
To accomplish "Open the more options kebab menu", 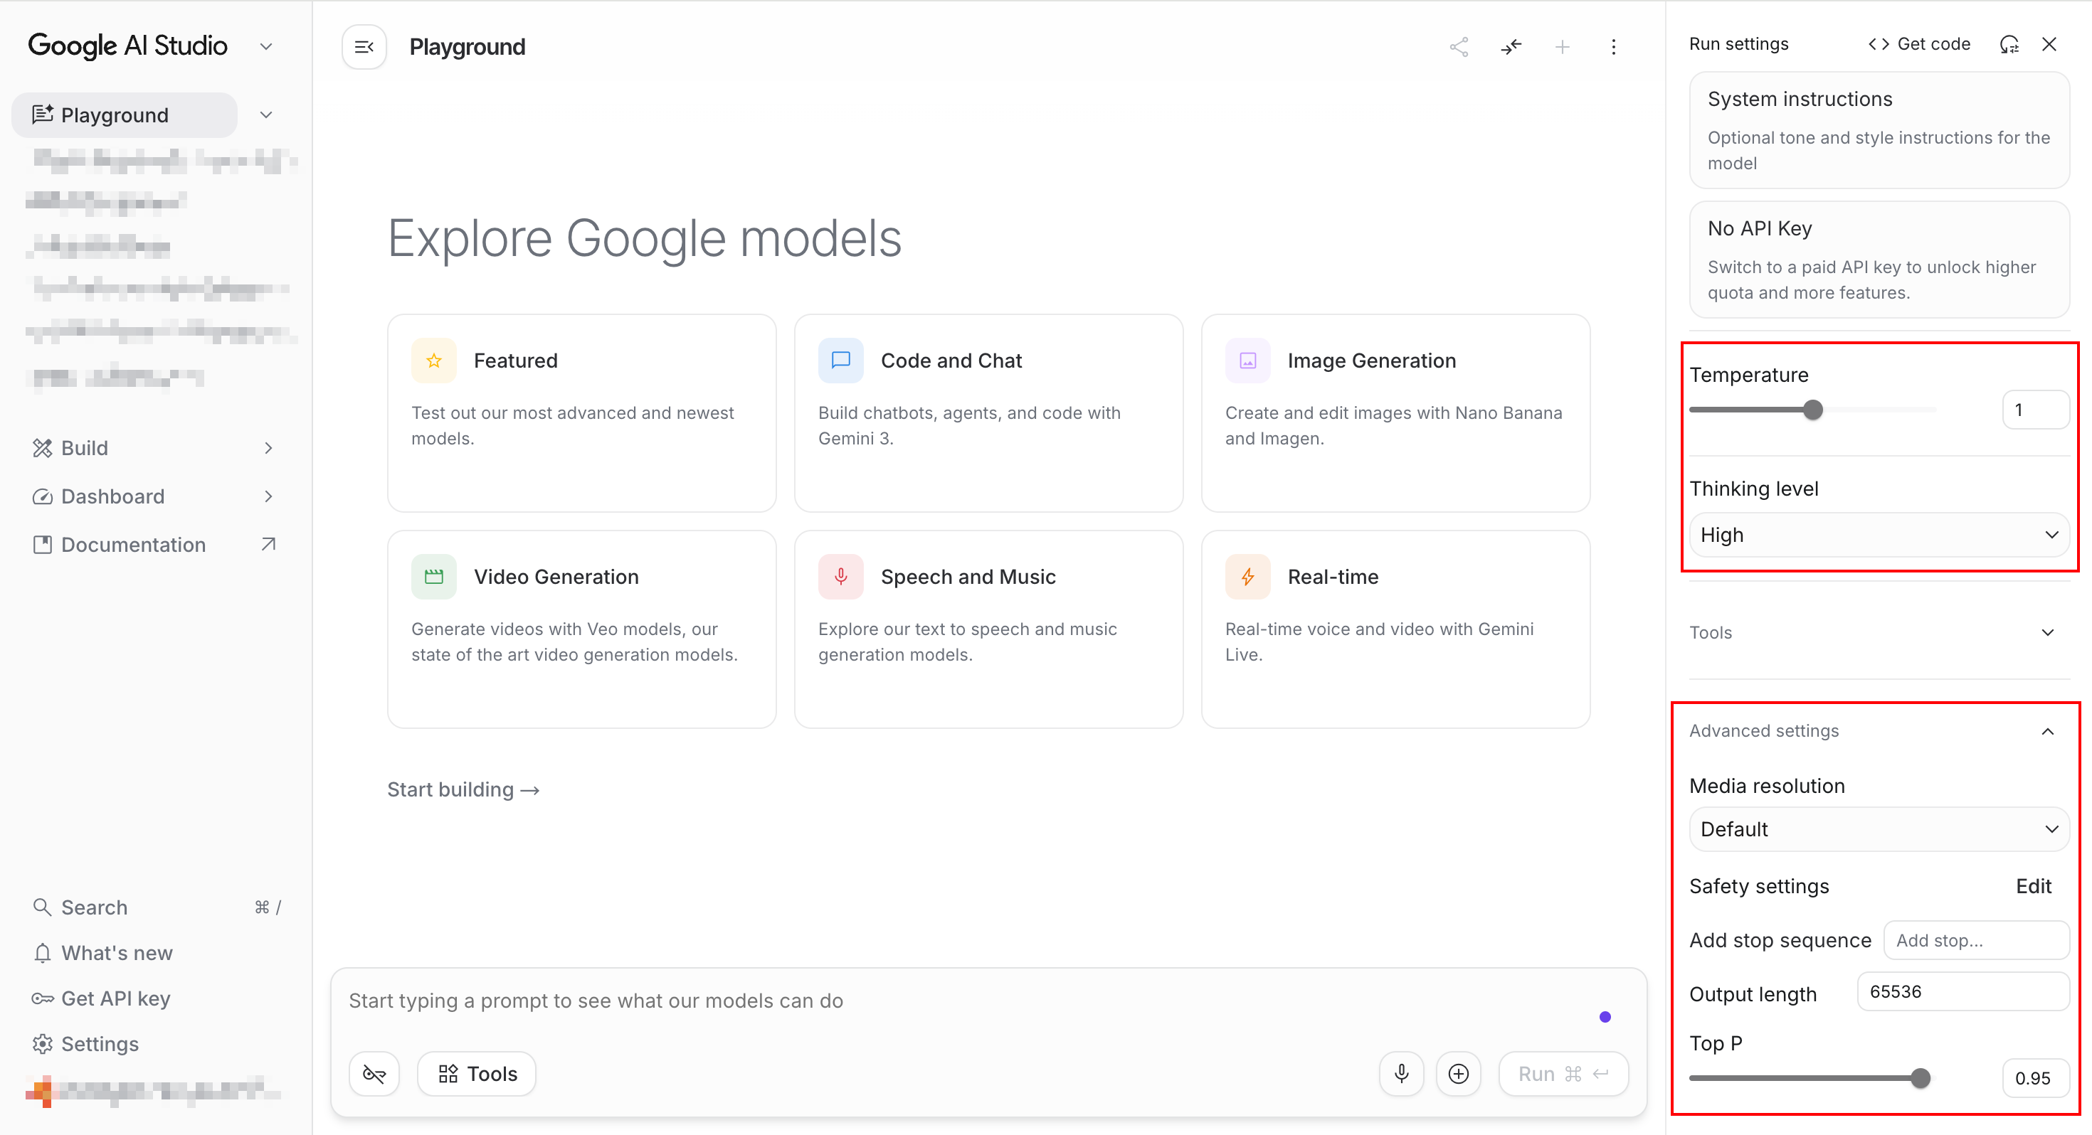I will click(1614, 47).
